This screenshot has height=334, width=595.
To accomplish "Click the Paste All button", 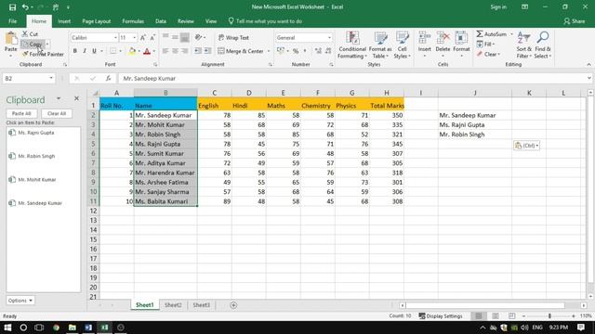I will (x=21, y=113).
